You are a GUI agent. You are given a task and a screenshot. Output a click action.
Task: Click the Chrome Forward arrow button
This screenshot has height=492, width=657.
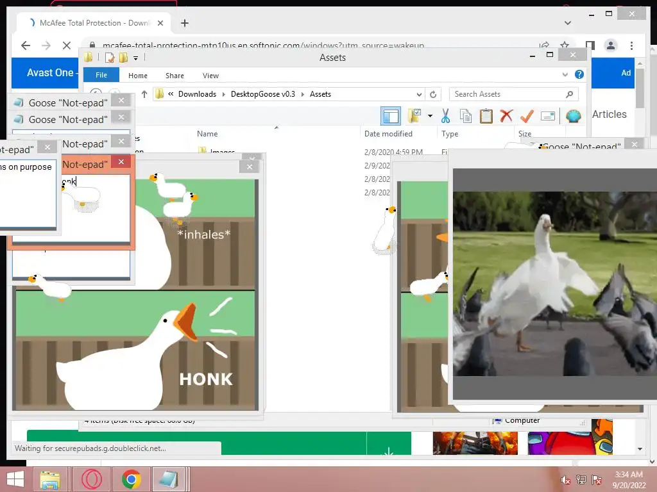(x=46, y=45)
